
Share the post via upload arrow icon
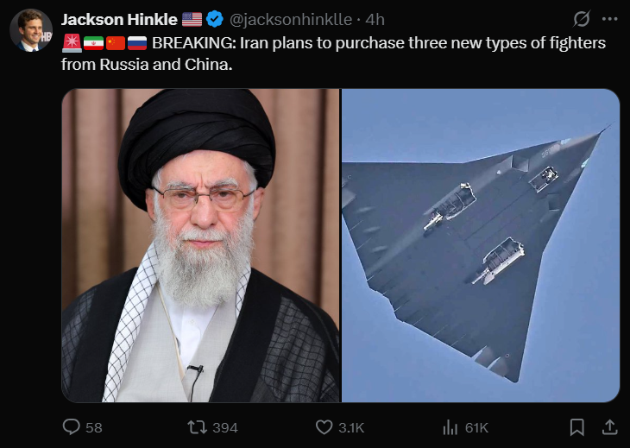[x=609, y=426]
